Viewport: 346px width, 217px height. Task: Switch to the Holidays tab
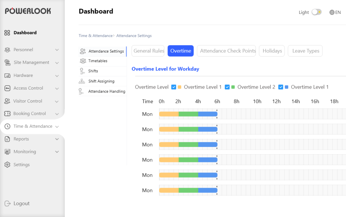pos(272,51)
